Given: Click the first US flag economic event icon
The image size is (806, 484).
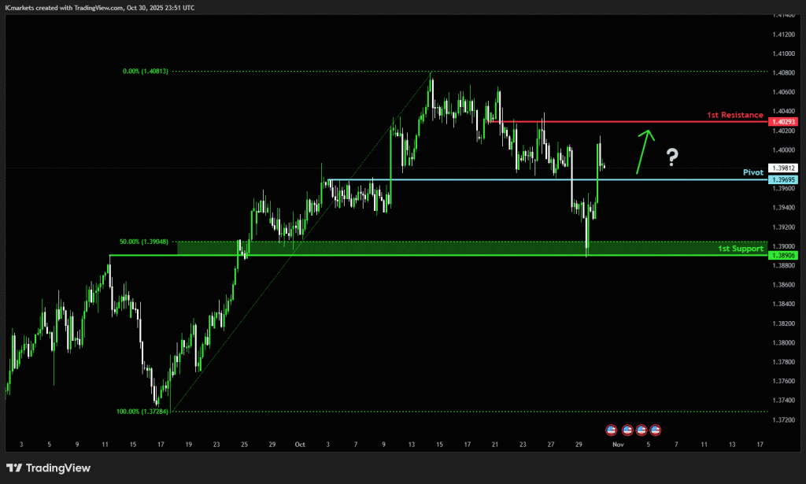Looking at the screenshot, I should point(612,430).
